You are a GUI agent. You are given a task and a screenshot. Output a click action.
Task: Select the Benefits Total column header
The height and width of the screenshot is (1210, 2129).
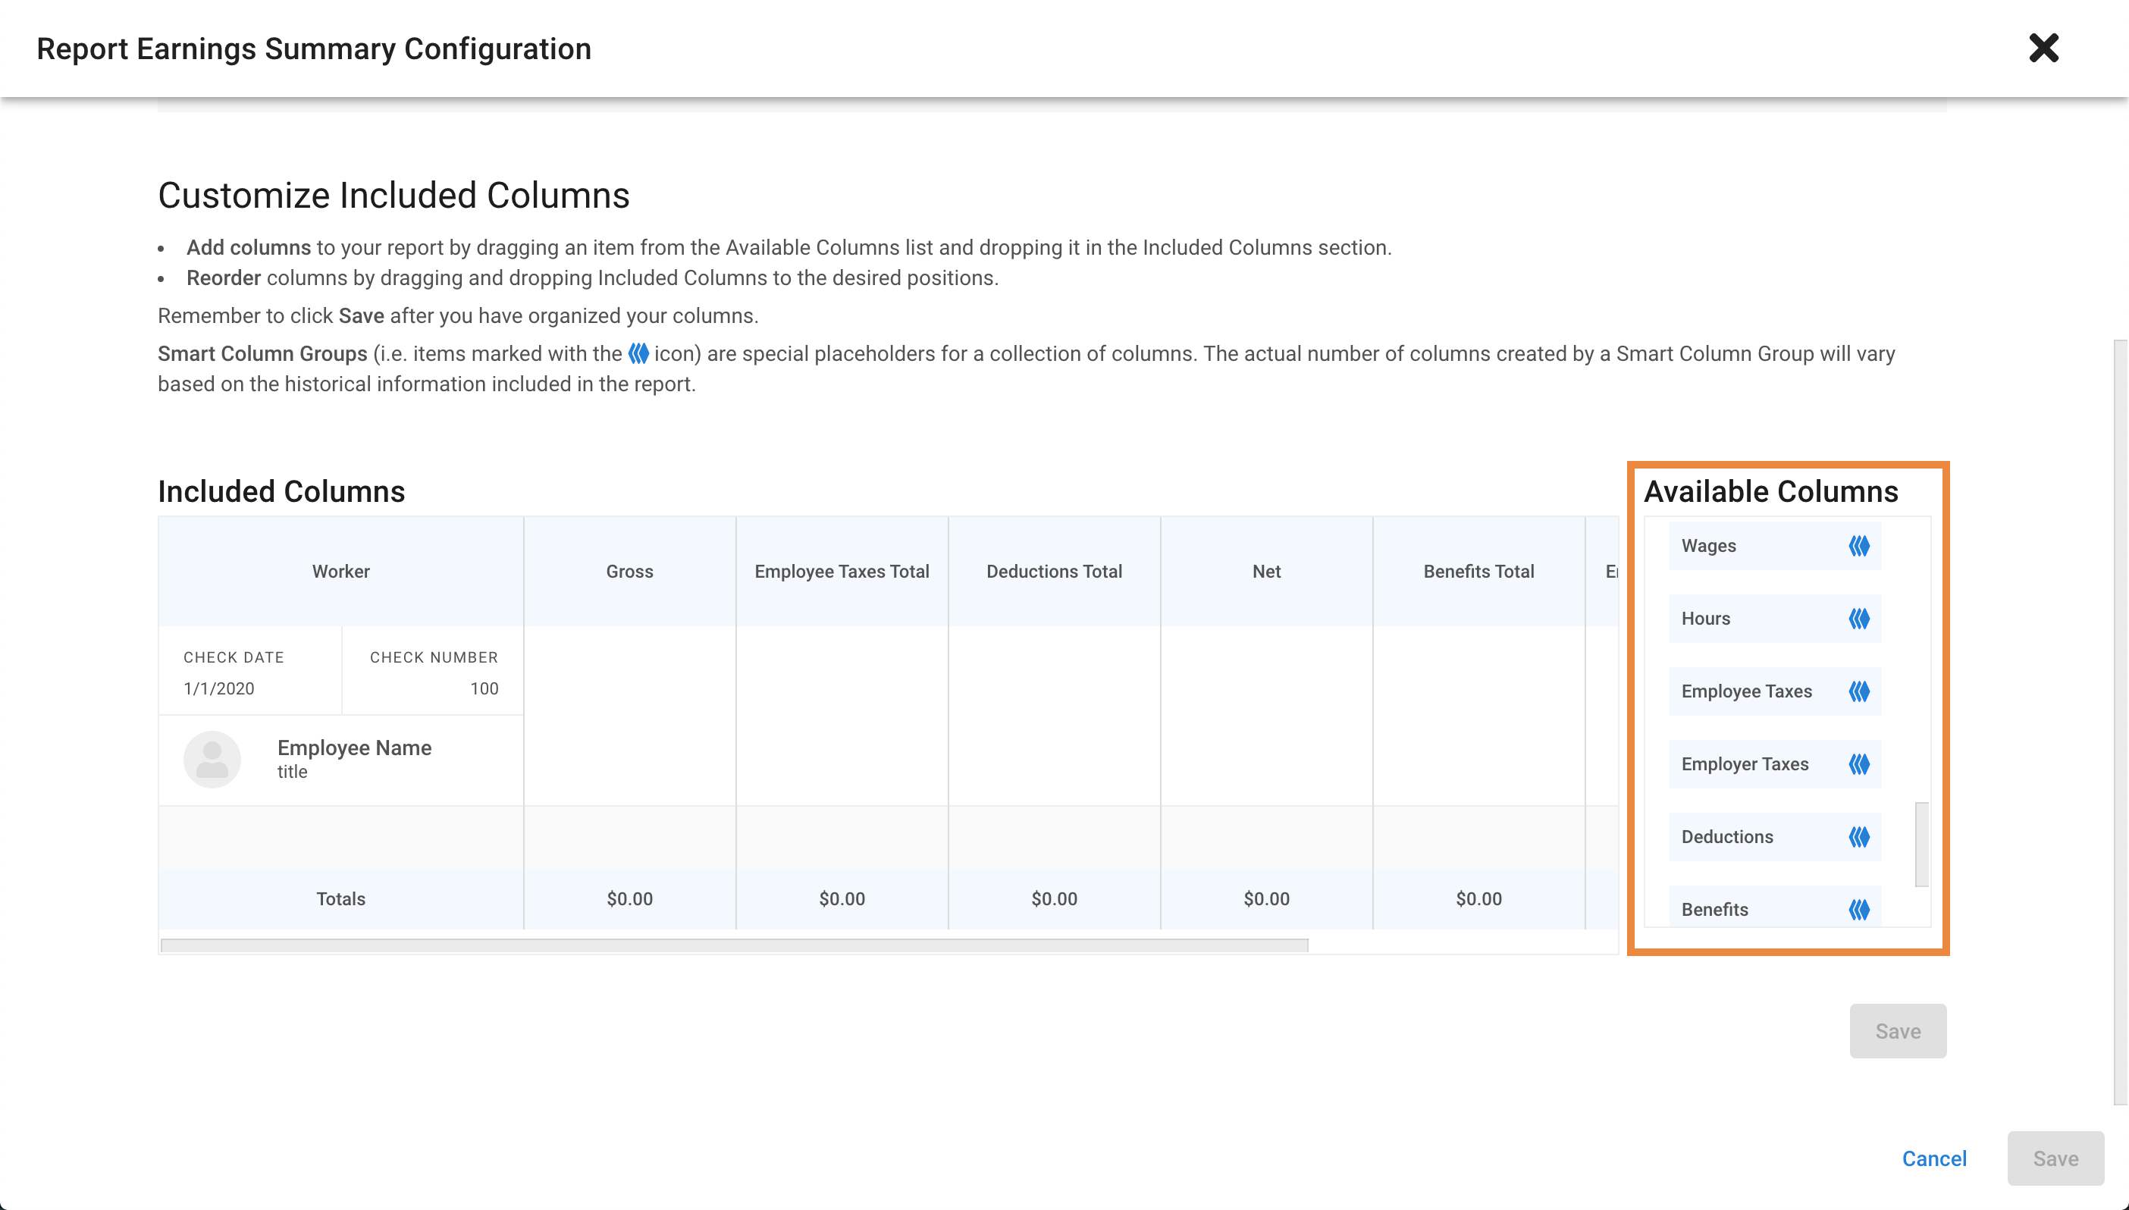1478,572
